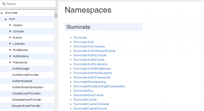Viewport: 204px width, 111px height.
Task: Click the search magnifier icon
Action: 4,4
